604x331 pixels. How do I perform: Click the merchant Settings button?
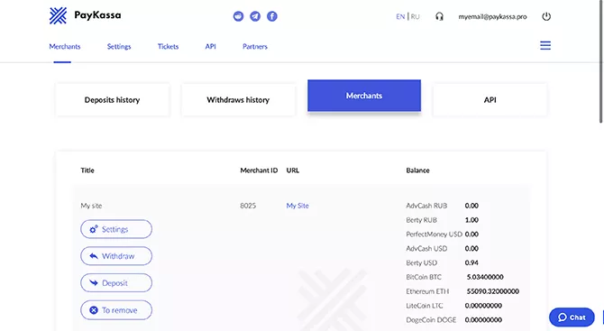tap(116, 229)
